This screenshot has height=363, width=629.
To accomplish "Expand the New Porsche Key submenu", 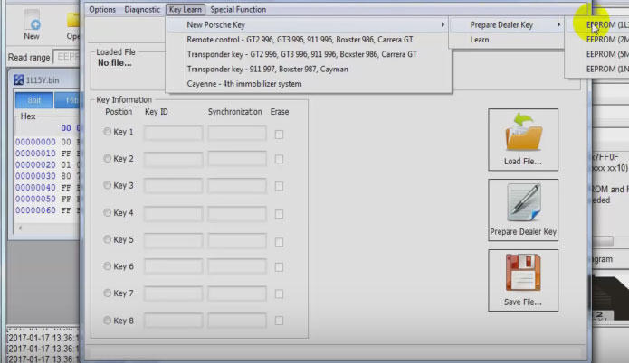I will [x=308, y=24].
